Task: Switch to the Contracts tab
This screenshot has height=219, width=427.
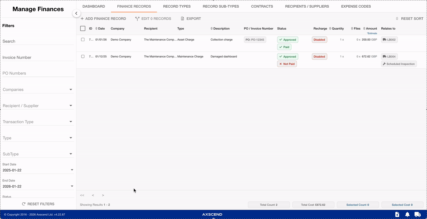Action: [x=262, y=6]
